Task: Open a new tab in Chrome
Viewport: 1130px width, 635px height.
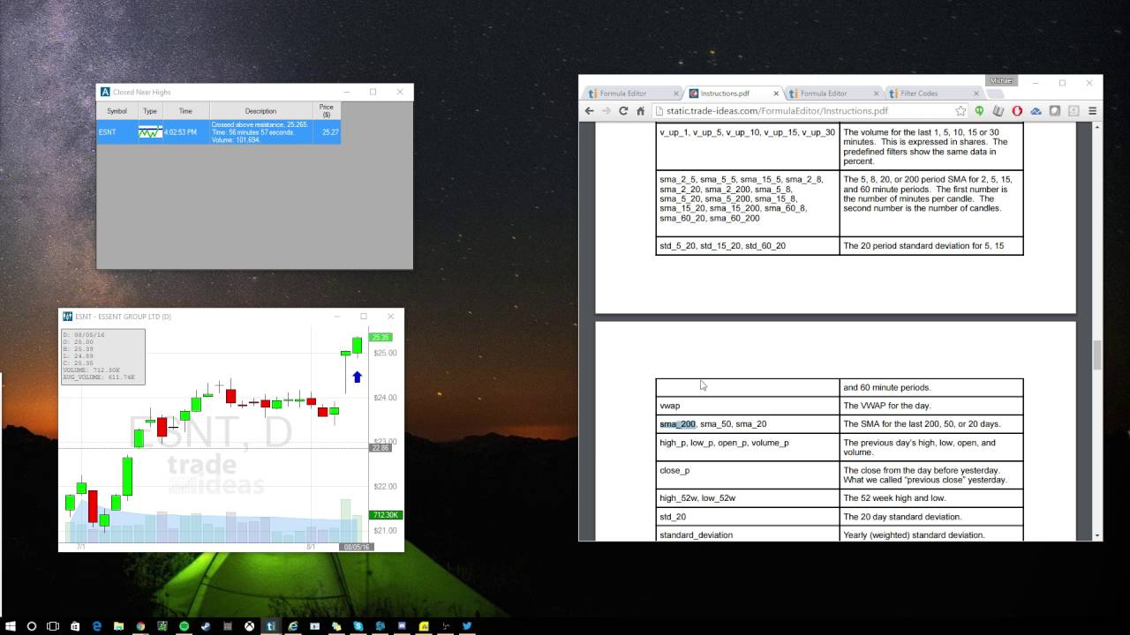Action: tap(996, 93)
